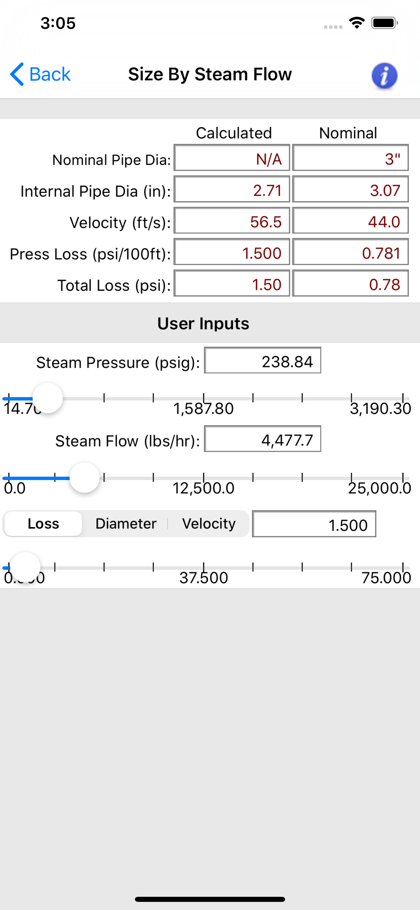This screenshot has height=910, width=420.
Task: Switch to the Velocity segment
Action: tap(209, 523)
